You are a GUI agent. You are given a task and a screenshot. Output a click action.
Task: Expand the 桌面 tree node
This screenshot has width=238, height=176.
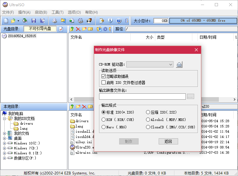click(4, 139)
